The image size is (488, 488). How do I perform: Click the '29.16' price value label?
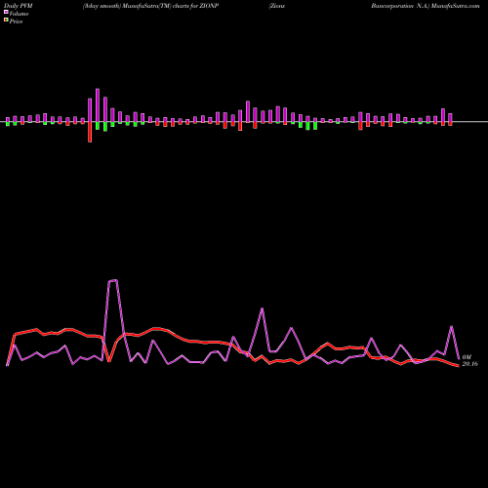click(x=470, y=364)
